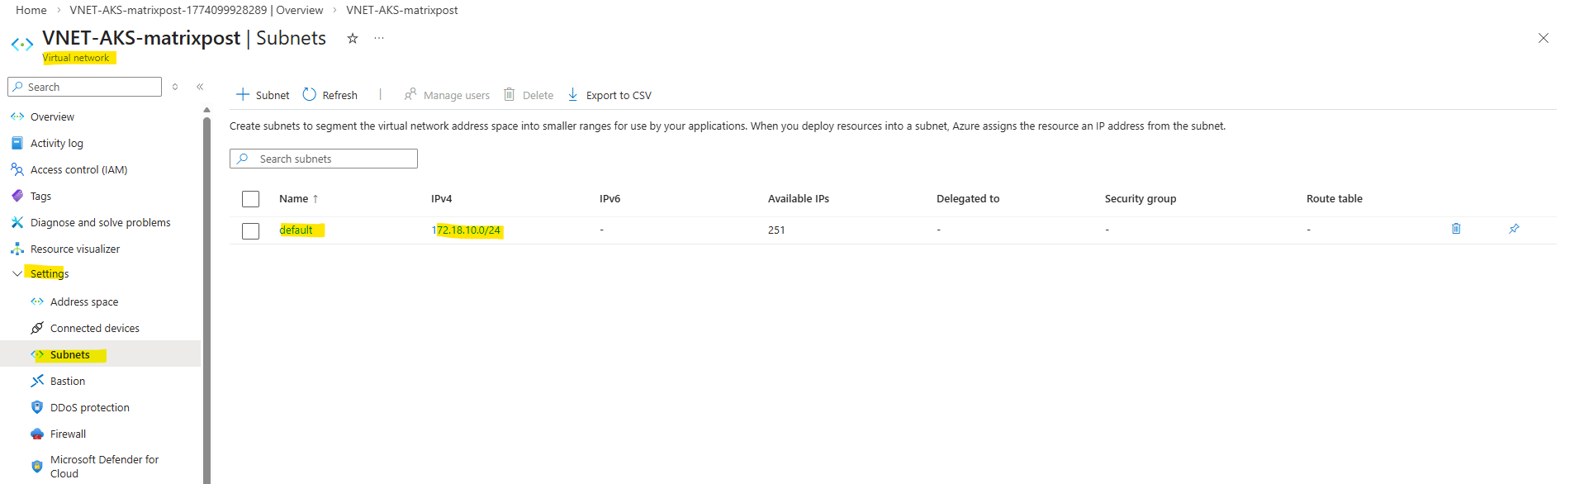Pin the default subnet row
Image resolution: width=1570 pixels, height=484 pixels.
coord(1514,229)
